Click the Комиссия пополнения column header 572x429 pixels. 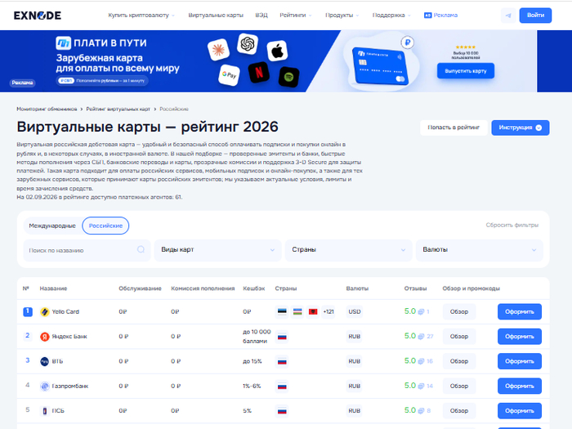pyautogui.click(x=203, y=288)
